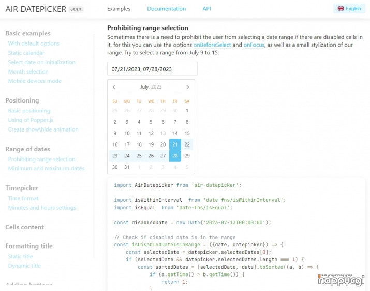Open Select date on initialization example
The height and width of the screenshot is (291, 370).
[x=41, y=62]
